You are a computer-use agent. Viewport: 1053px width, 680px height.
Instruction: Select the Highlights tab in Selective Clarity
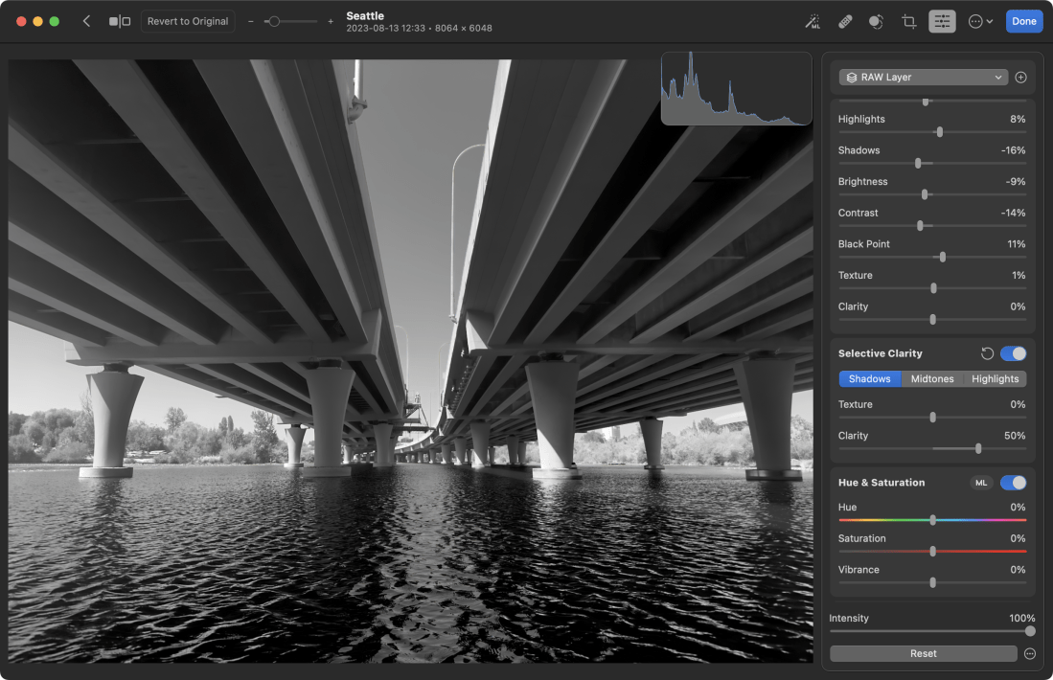tap(995, 379)
